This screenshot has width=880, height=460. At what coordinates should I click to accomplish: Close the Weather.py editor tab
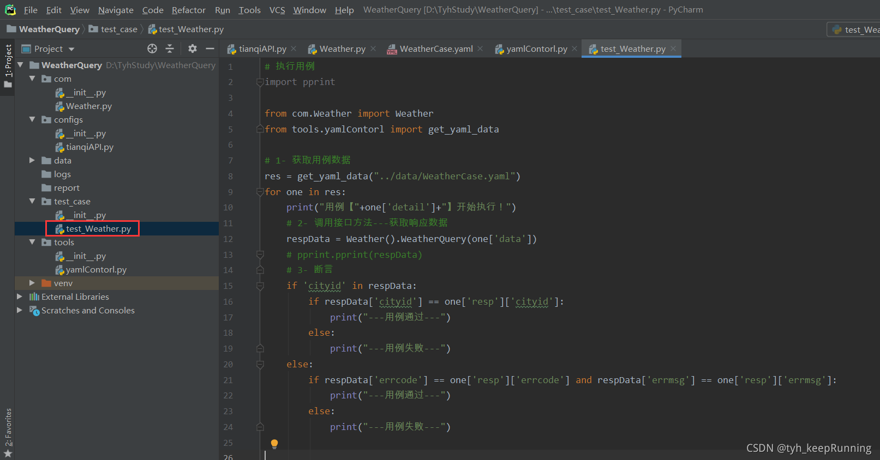point(373,49)
